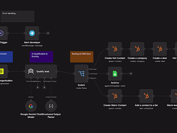Click the 'add: contactList' subtitle text
Screen dimensions: 177x133
[146, 108]
